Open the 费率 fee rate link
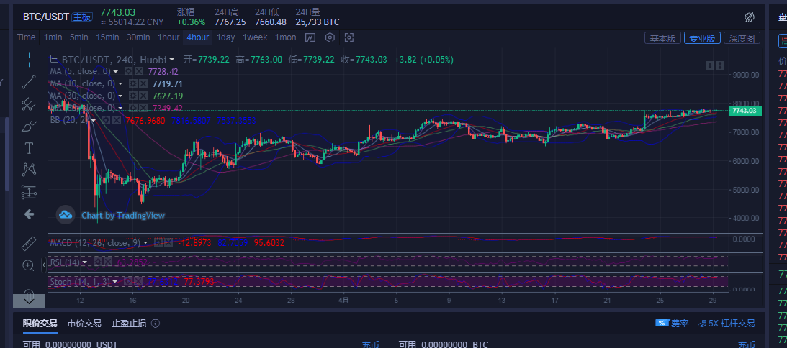 click(672, 324)
